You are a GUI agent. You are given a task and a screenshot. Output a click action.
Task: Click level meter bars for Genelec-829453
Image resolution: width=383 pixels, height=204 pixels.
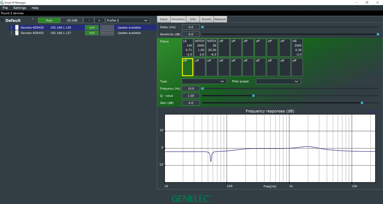coord(107,33)
